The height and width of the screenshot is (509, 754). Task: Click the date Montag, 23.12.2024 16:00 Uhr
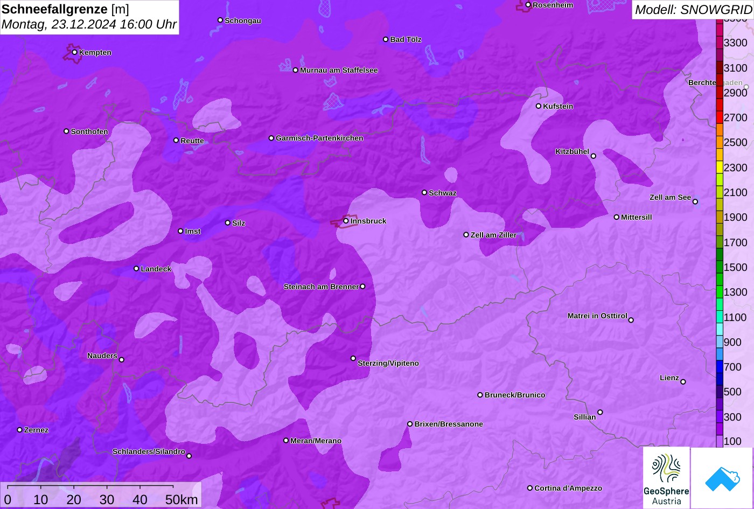[89, 24]
